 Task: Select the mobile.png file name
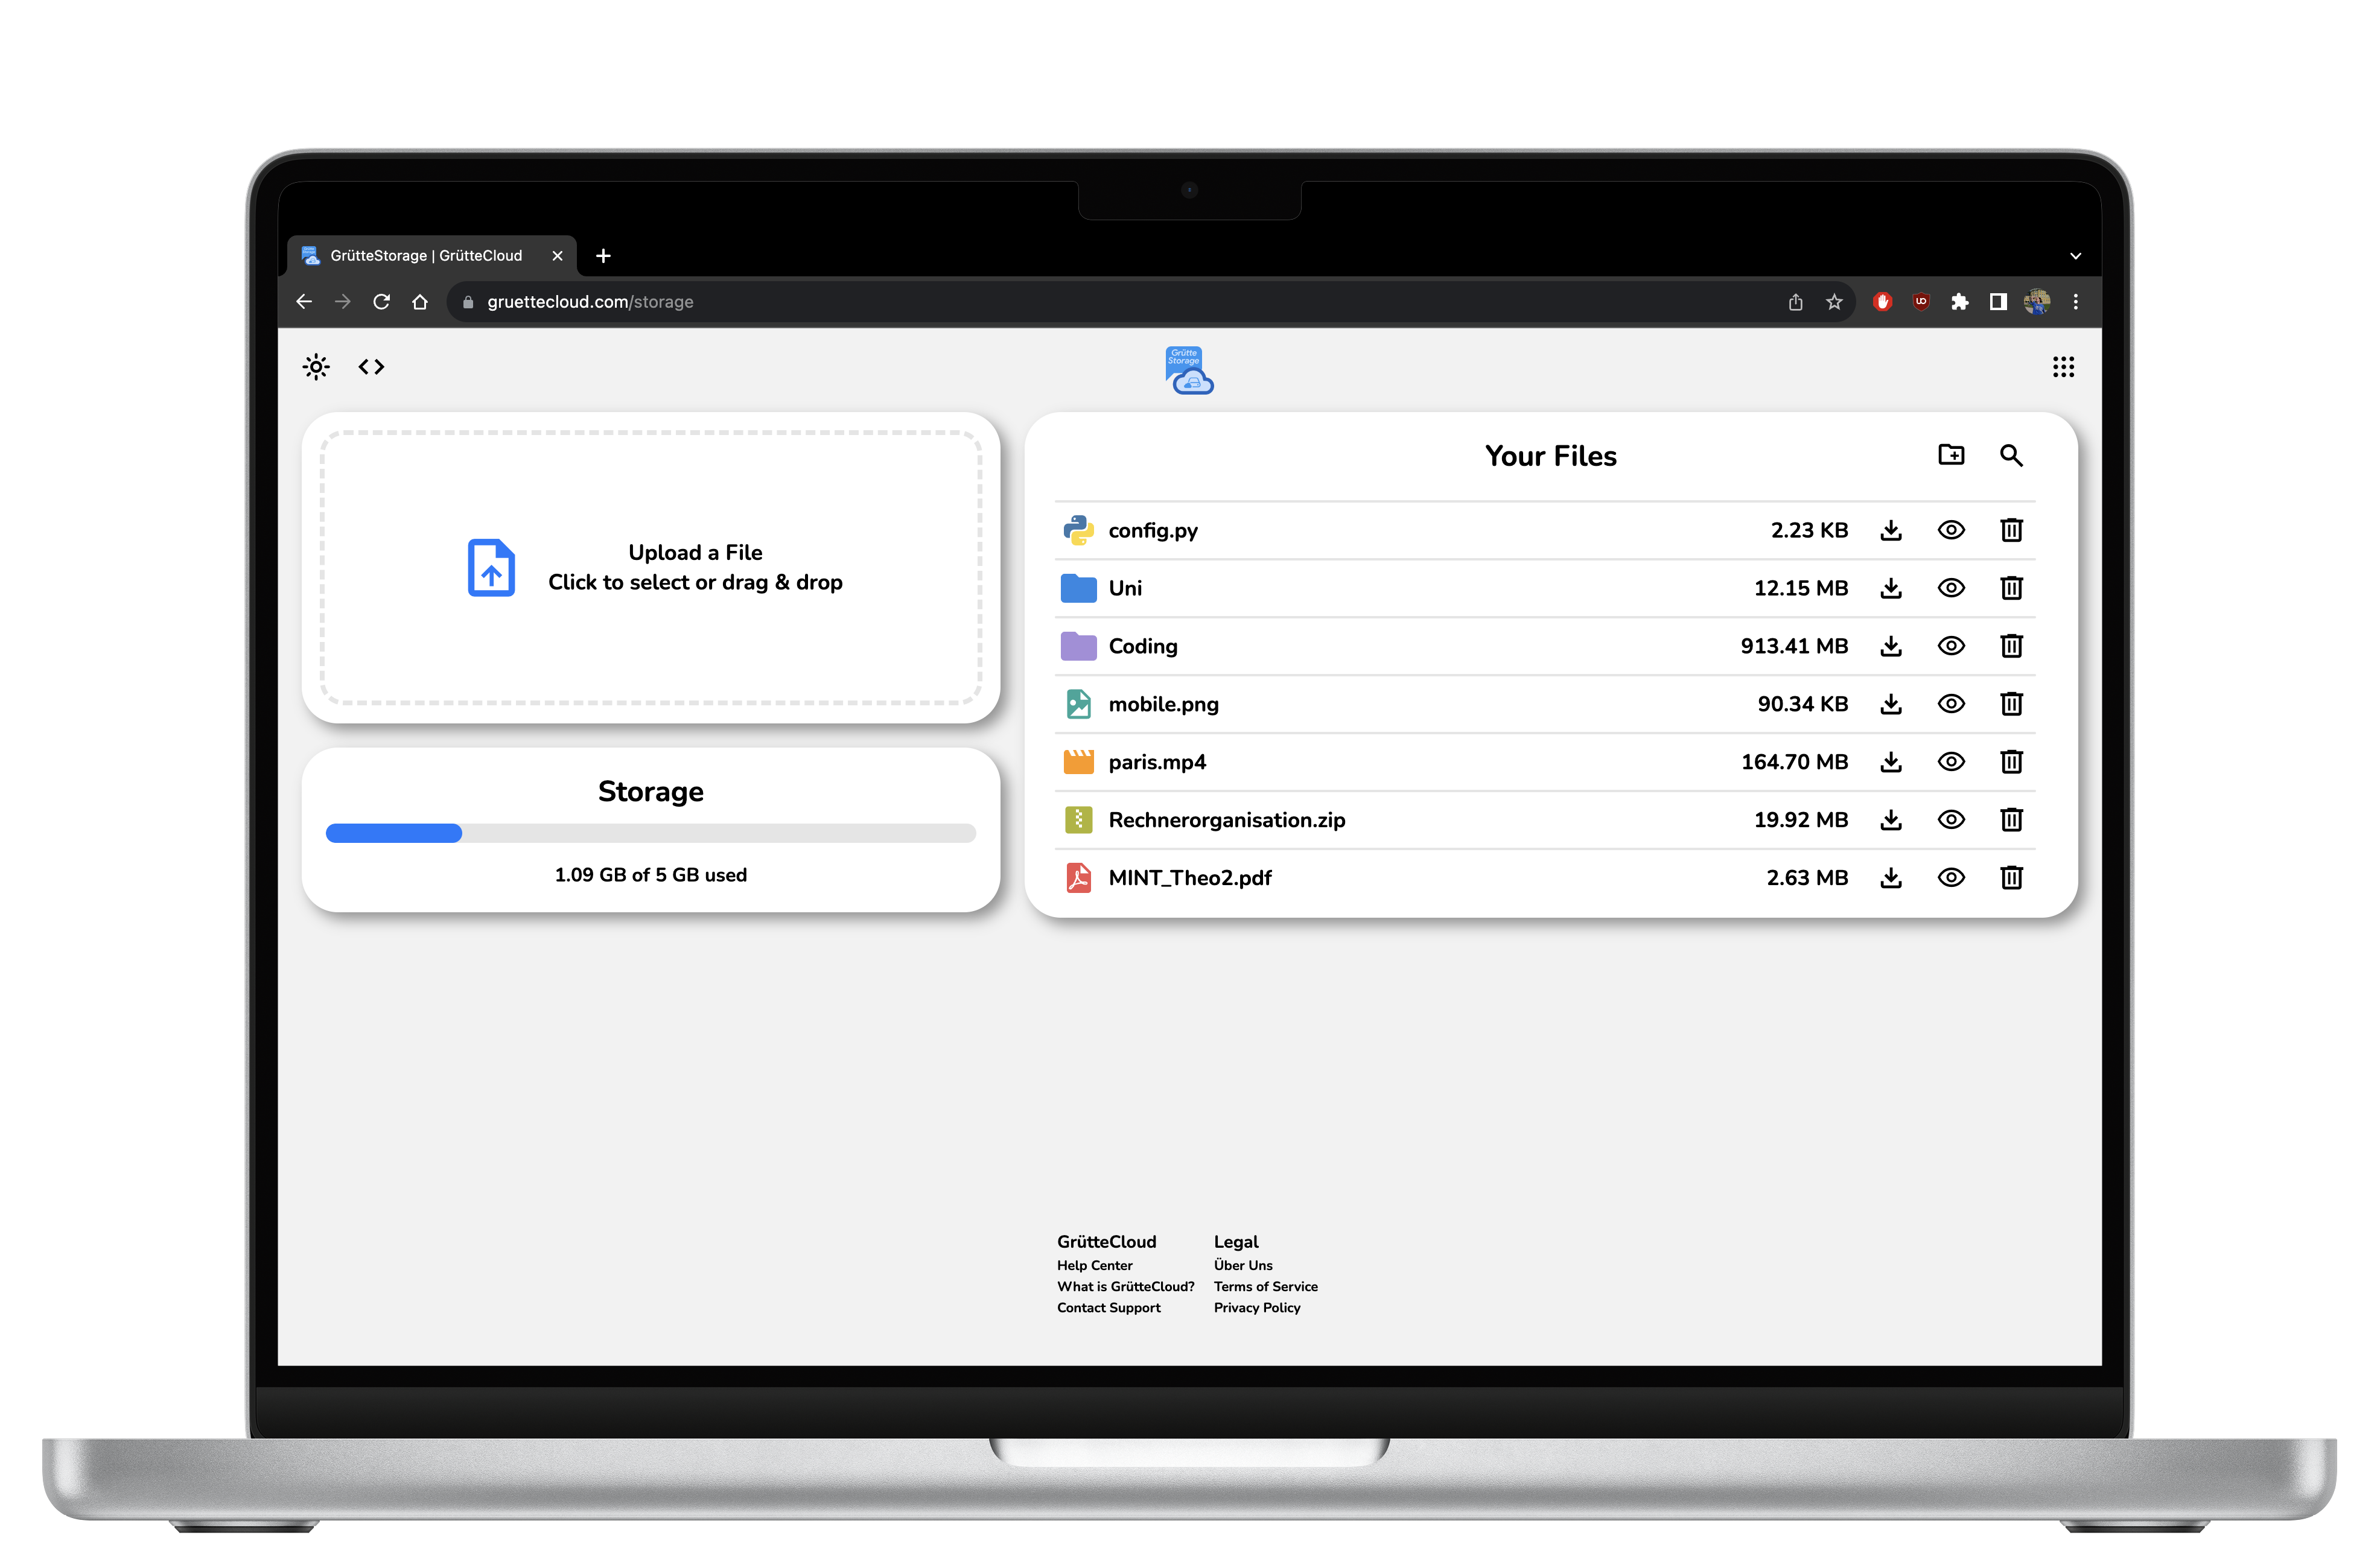1163,705
